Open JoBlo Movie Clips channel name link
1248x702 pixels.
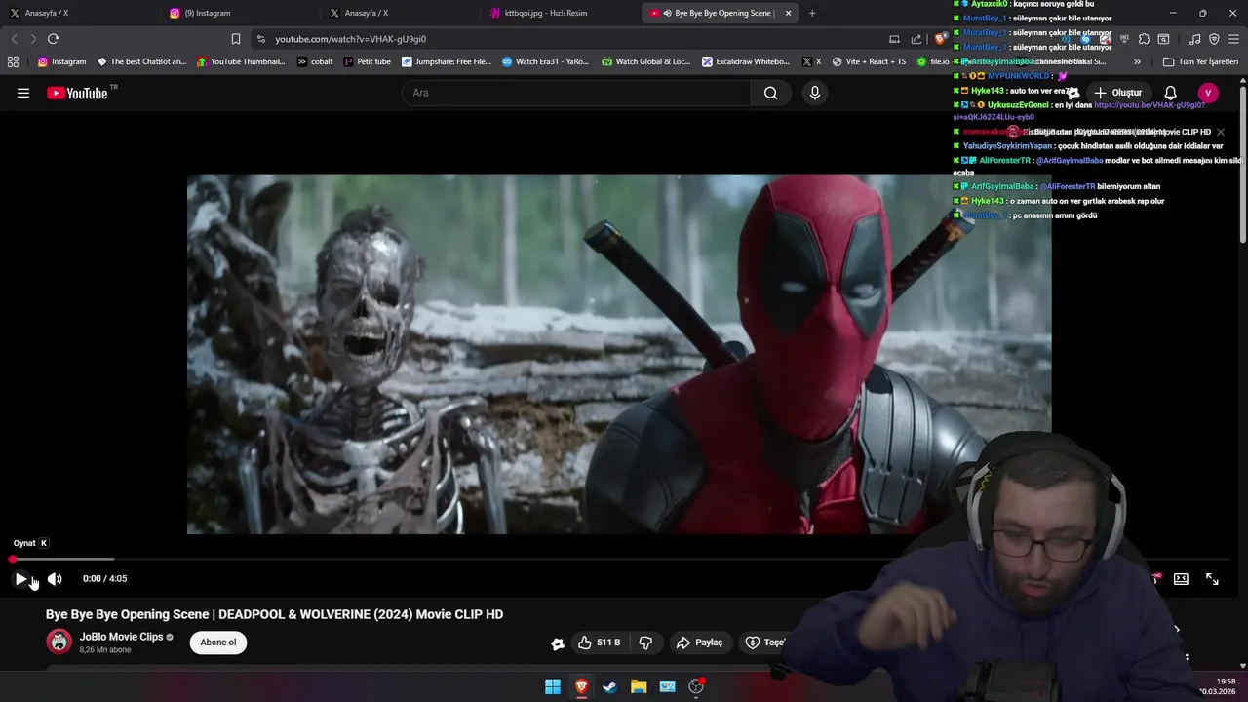click(x=122, y=637)
